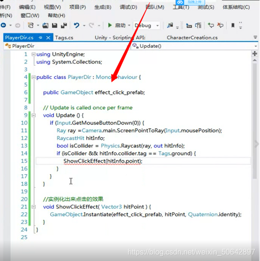Open the Debug configuration combo box

146,25
